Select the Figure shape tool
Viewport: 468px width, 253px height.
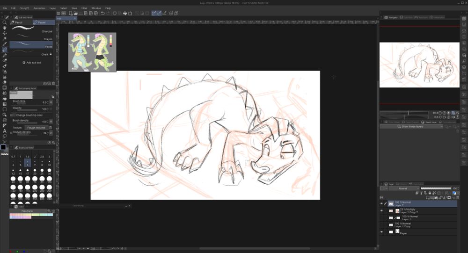tap(5, 109)
